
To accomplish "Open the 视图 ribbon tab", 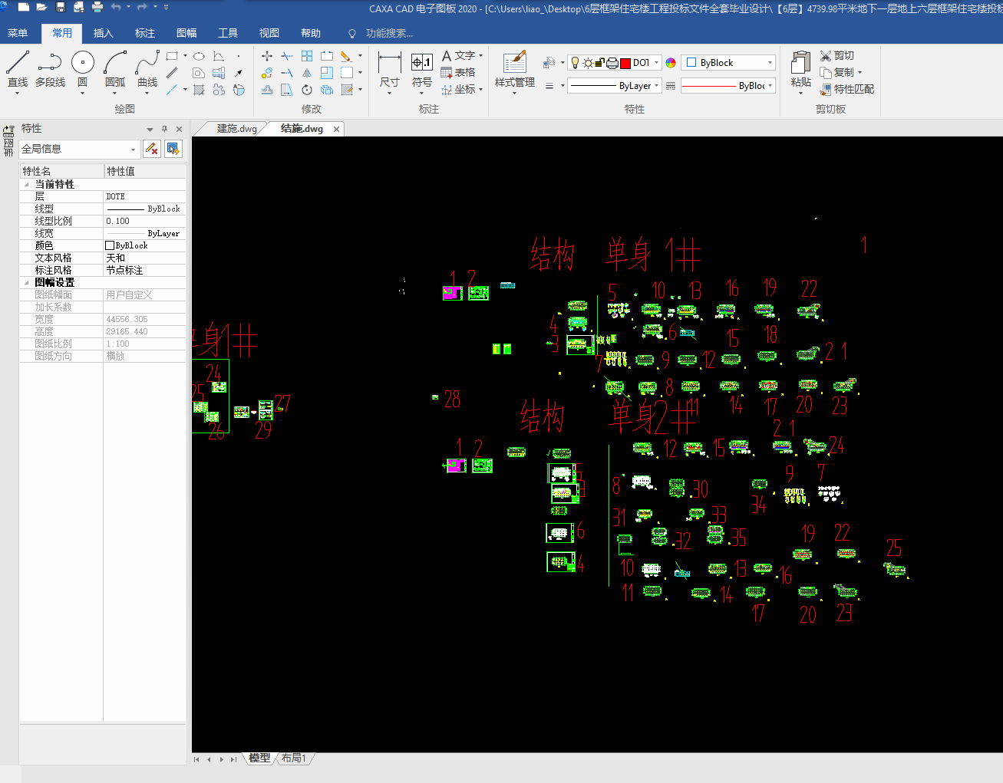I will [x=269, y=33].
